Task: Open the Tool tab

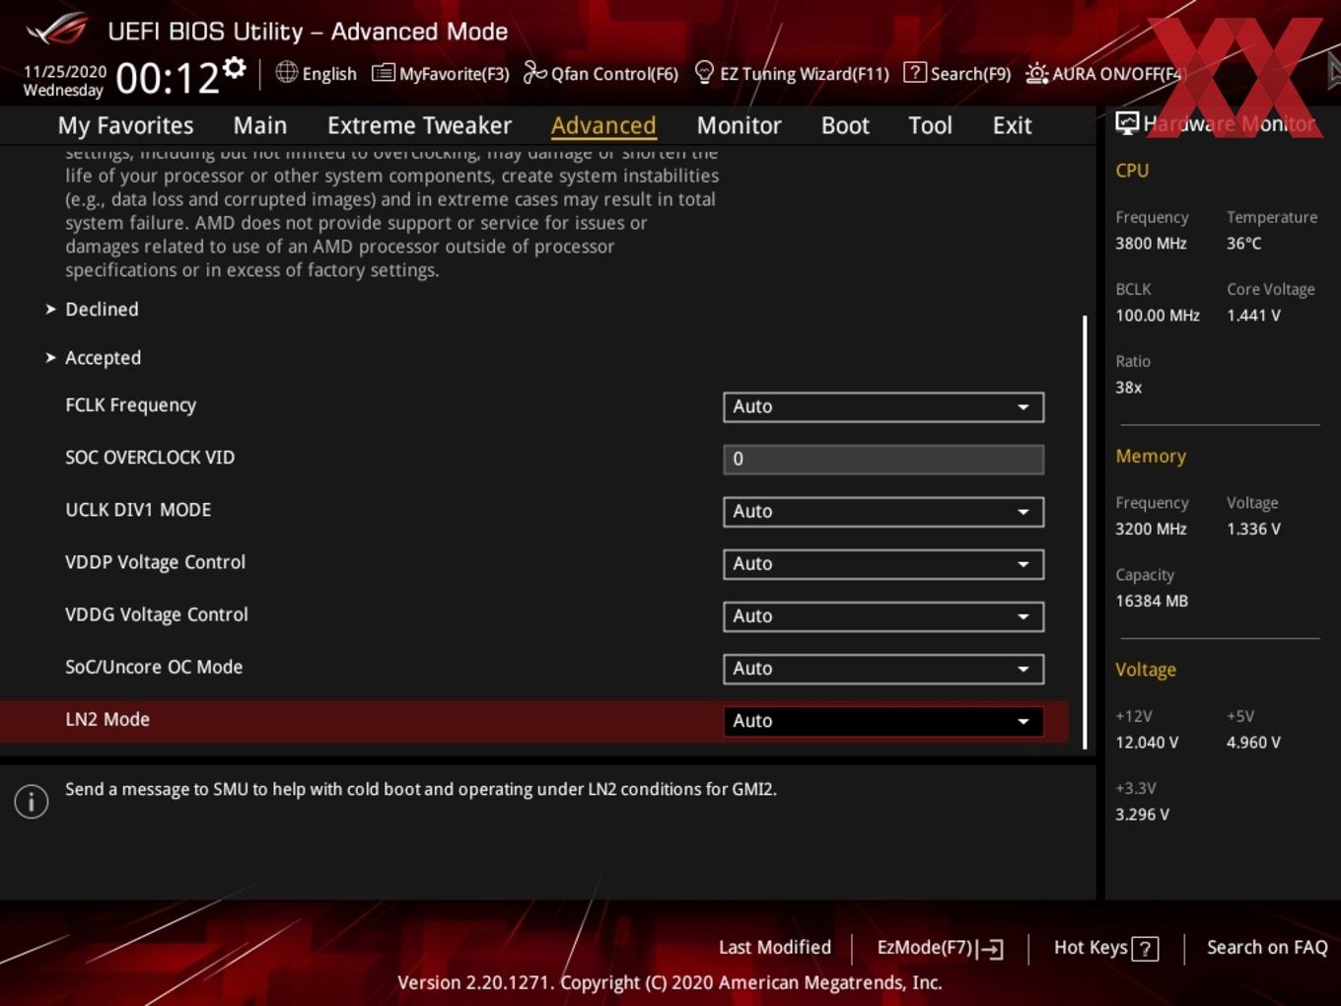Action: 930,125
